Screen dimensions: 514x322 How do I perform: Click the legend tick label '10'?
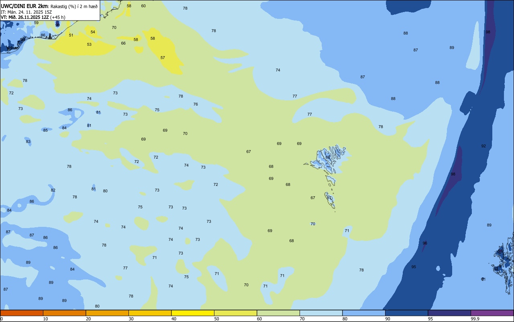45,319
